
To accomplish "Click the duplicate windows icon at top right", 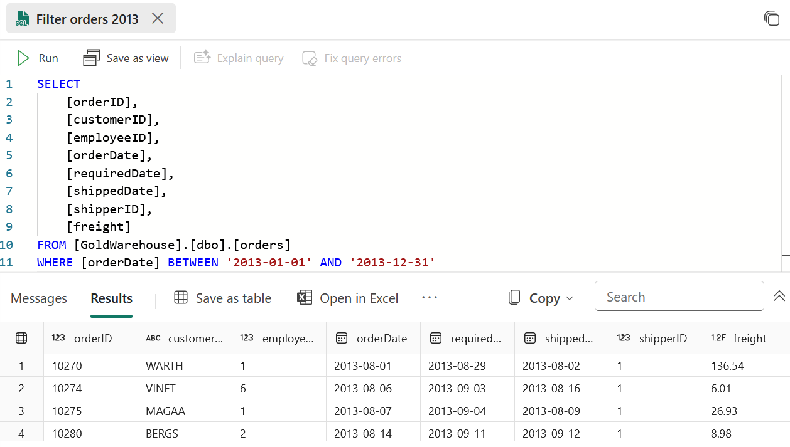I will [x=772, y=18].
